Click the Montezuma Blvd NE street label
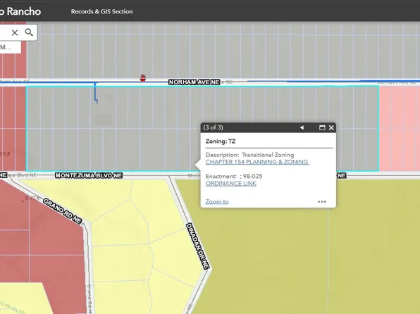The image size is (420, 314). click(x=89, y=175)
